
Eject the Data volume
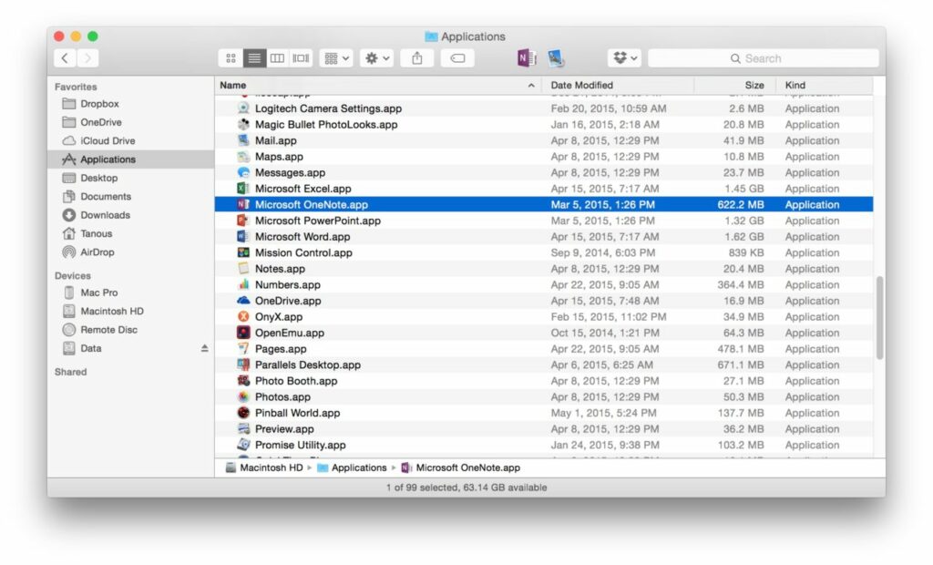(204, 348)
